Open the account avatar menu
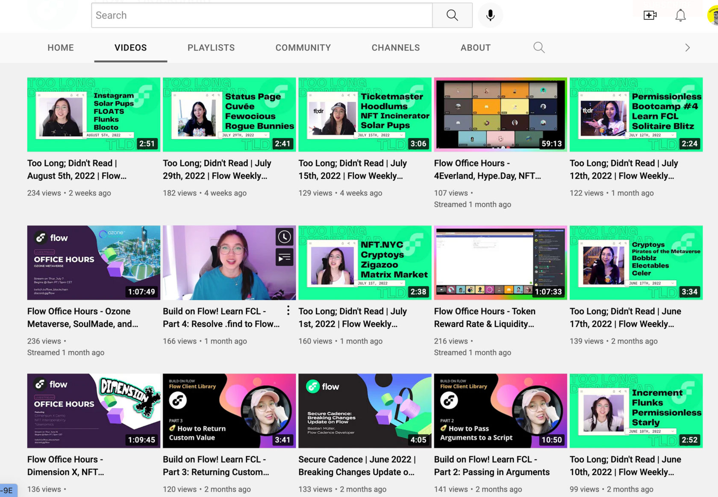 (713, 15)
